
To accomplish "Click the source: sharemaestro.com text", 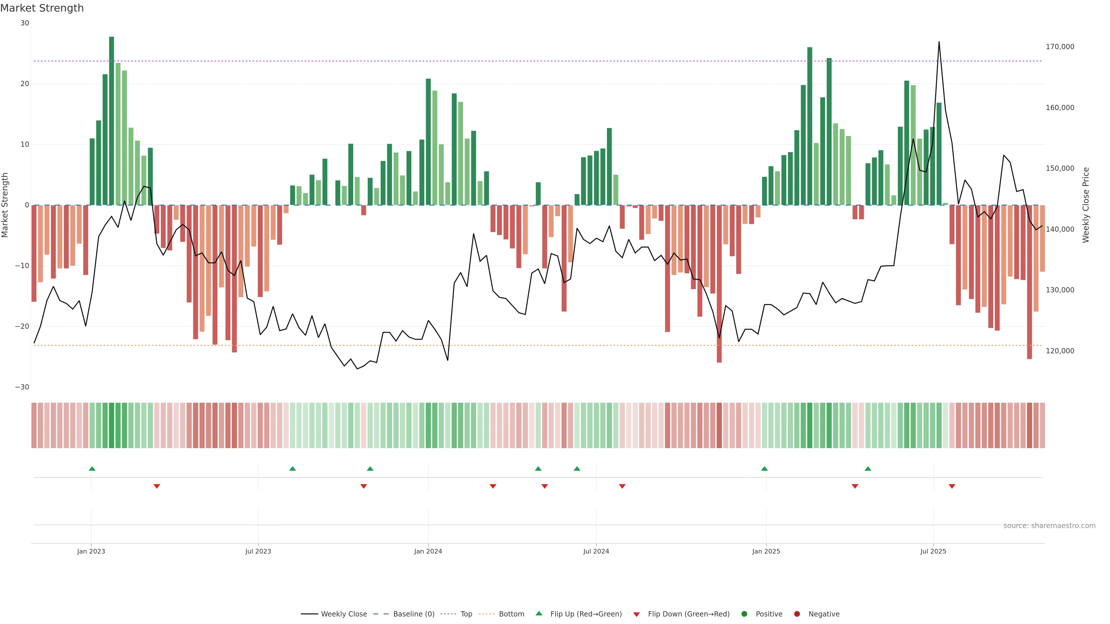I will (1049, 526).
